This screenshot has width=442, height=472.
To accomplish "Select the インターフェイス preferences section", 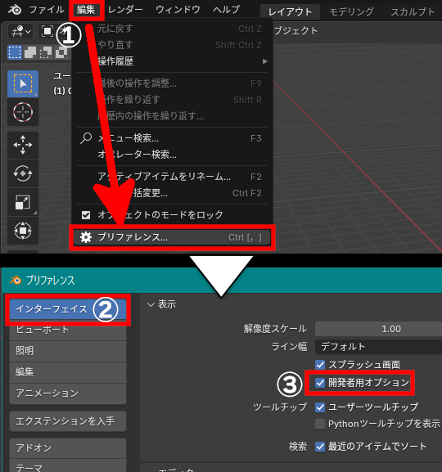I will 68,309.
